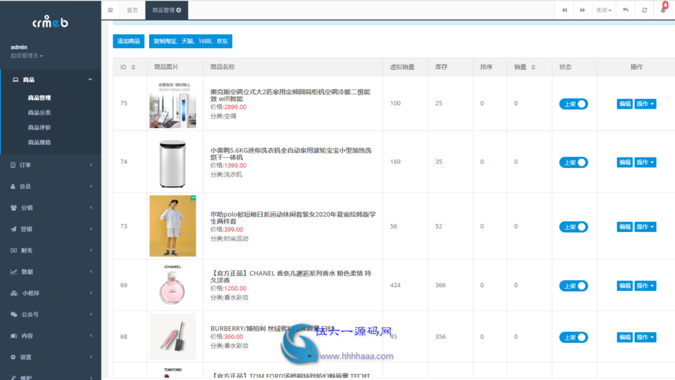675x380 pixels.
Task: Click 复制淘宝、天猫、1688、京东 button
Action: (191, 41)
